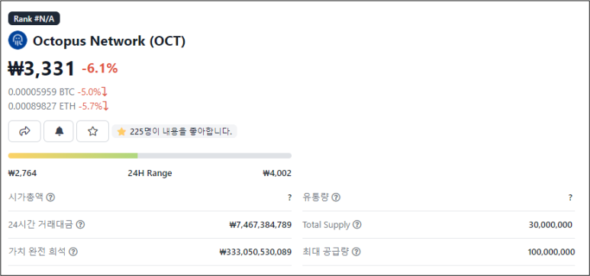Viewport: 590px width, 276px height.
Task: Open help icon next to 24시간 거래대금
Action: (80, 225)
